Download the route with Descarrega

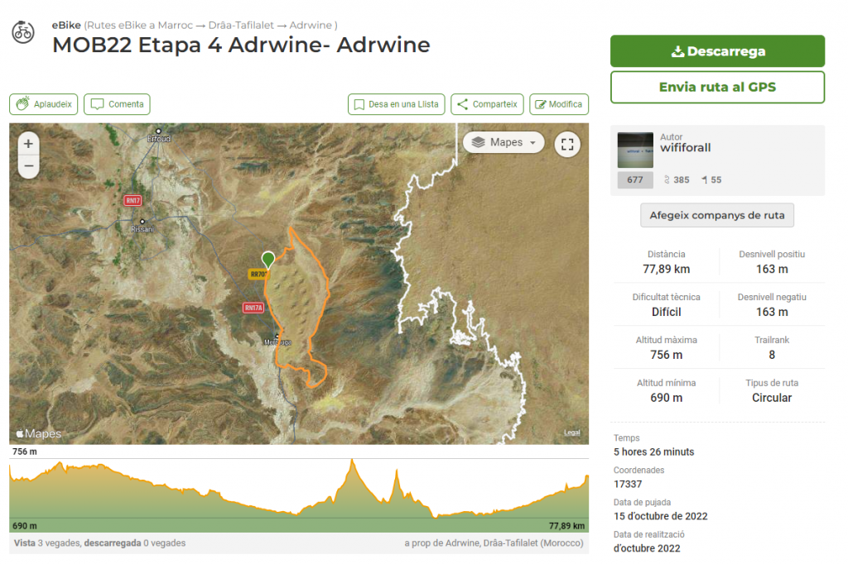click(717, 51)
